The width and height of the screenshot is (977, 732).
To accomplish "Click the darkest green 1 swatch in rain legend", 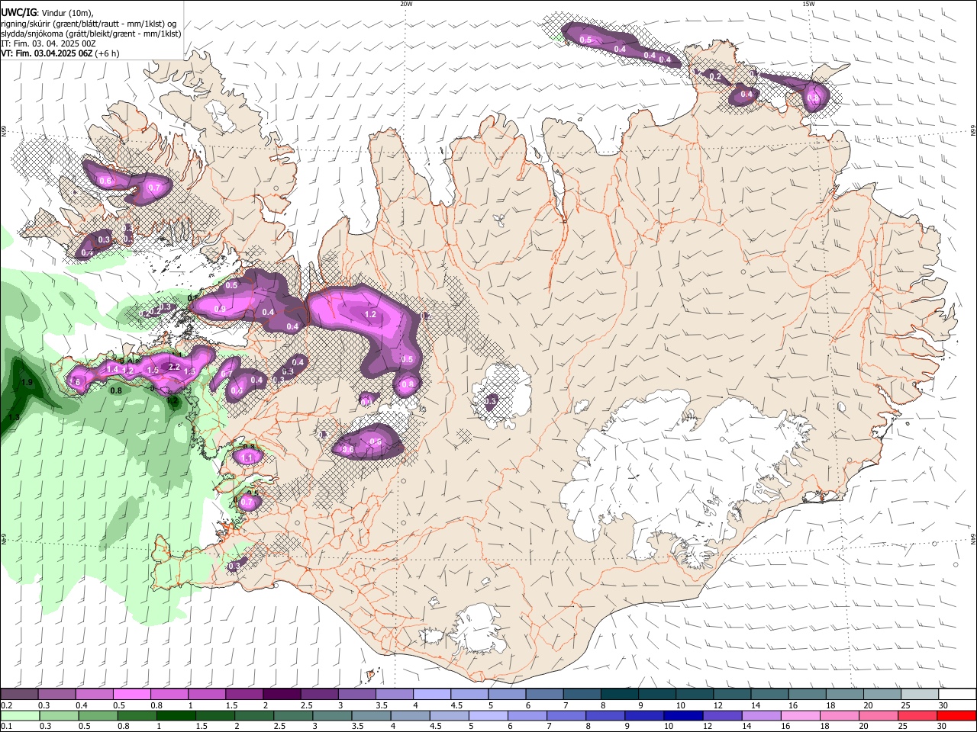I will click(176, 715).
